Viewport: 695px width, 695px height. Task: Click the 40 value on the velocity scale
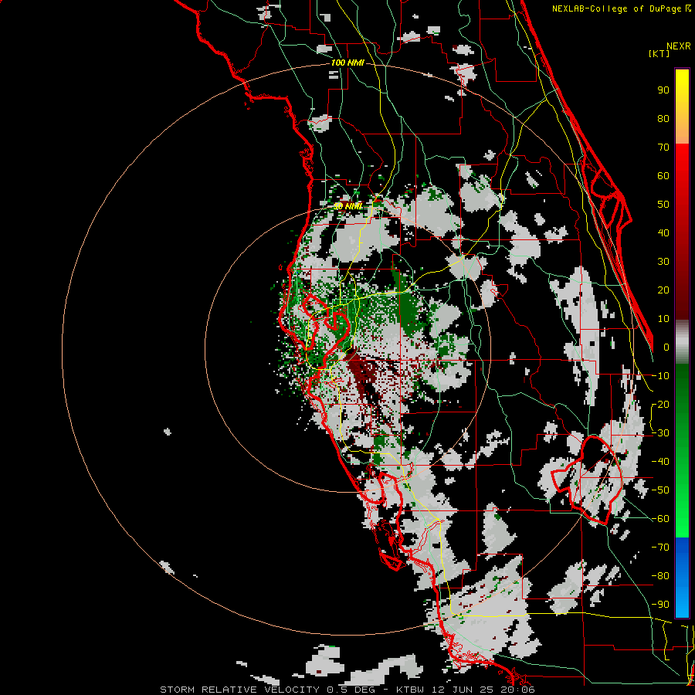click(663, 233)
